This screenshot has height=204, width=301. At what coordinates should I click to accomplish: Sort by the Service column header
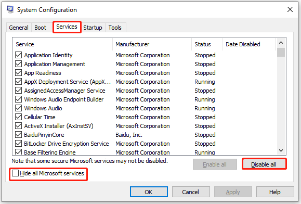coord(62,44)
